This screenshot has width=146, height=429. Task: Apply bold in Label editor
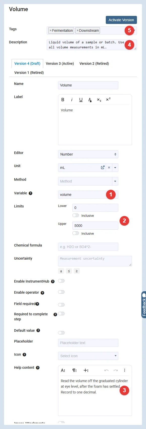63,100
